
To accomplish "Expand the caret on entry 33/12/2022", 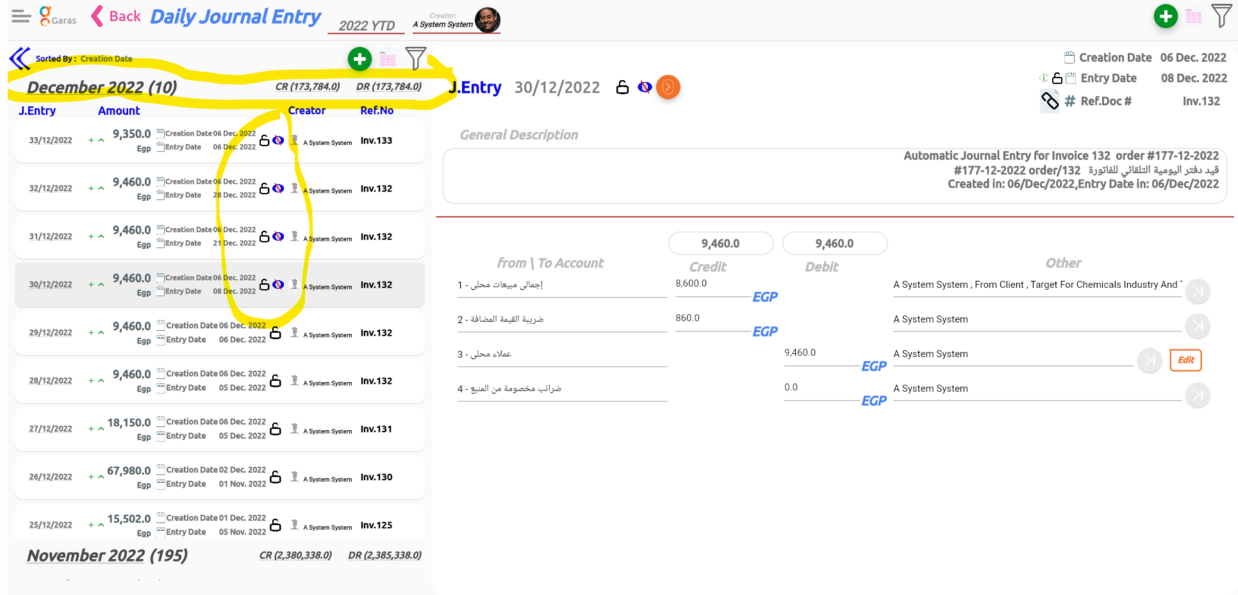I will click(x=101, y=140).
